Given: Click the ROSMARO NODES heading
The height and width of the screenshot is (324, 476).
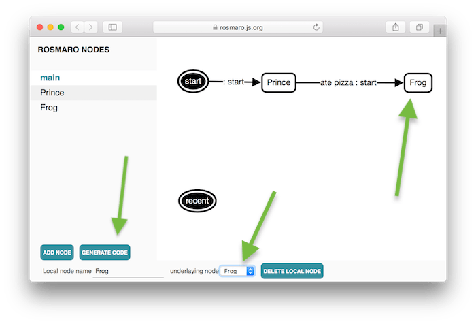Looking at the screenshot, I should click(x=73, y=50).
